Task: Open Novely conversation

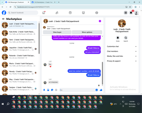Action: coord(19,73)
